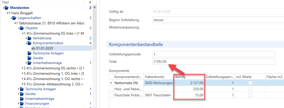Click the 3000 Wohnungen account cell
This screenshot has width=284, height=108.
click(x=159, y=83)
